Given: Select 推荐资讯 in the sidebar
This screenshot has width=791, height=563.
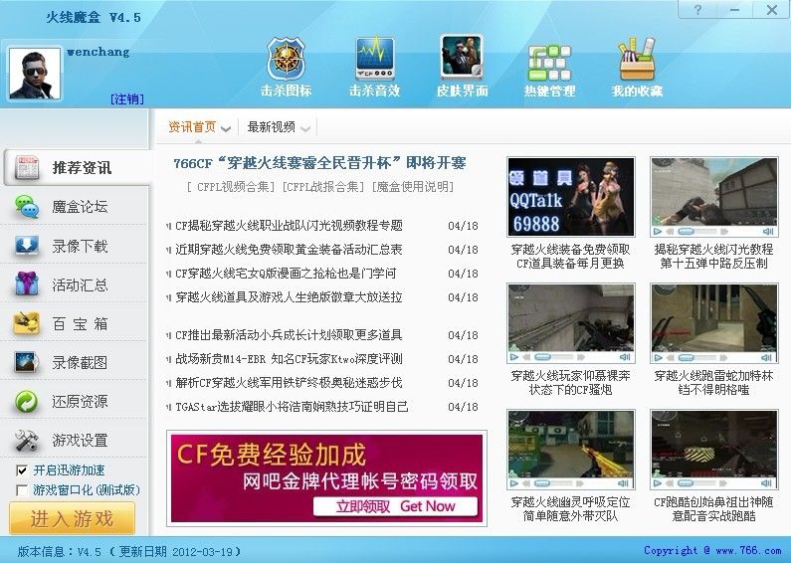Looking at the screenshot, I should tap(76, 167).
